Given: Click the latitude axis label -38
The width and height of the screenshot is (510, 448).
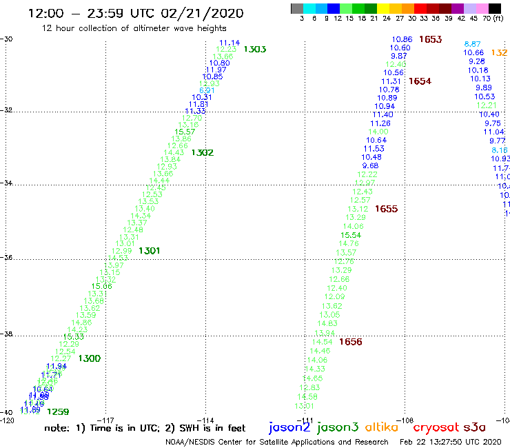Looking at the screenshot, I should coord(6,334).
